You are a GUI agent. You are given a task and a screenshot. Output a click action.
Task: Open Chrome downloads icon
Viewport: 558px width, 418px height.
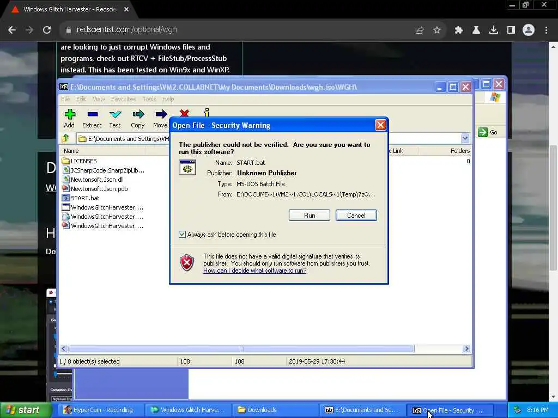click(x=494, y=30)
